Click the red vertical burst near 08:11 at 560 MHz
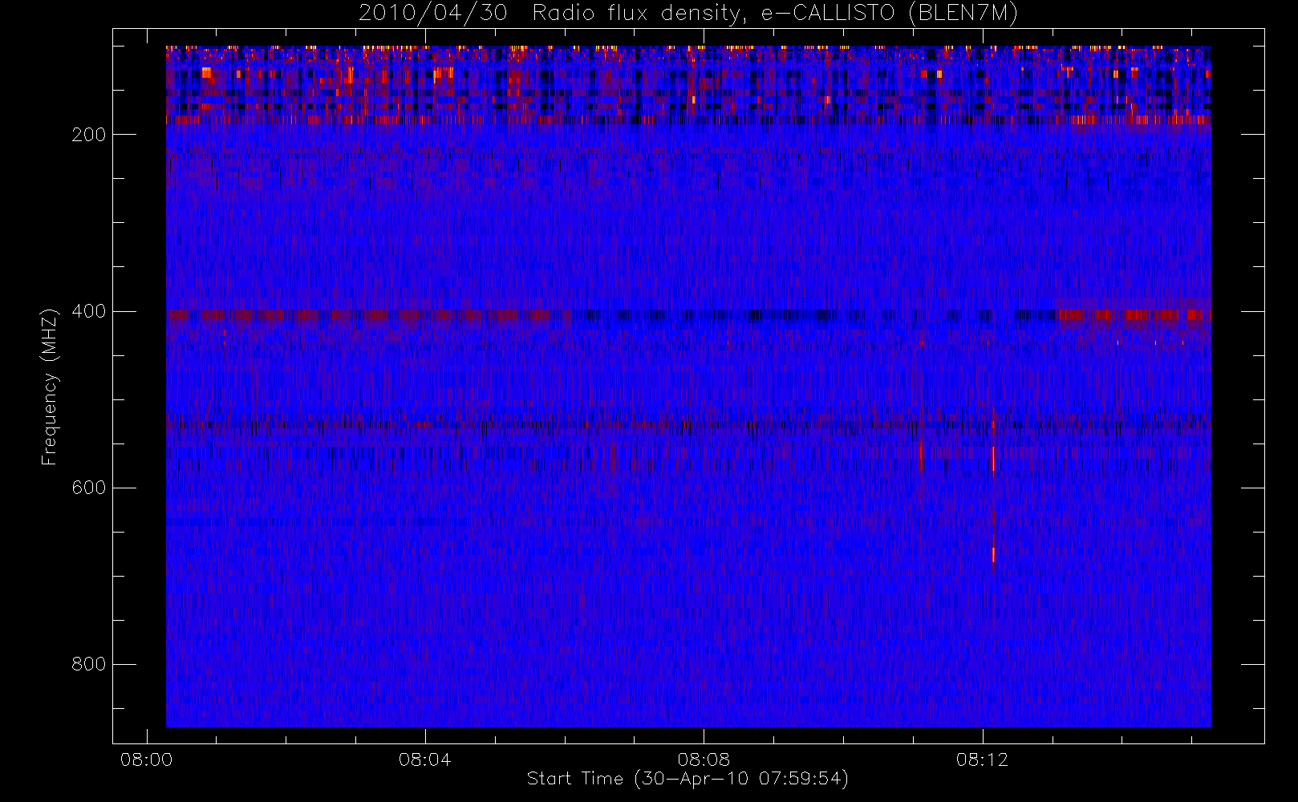Screen dimensions: 1298x802 tap(921, 456)
